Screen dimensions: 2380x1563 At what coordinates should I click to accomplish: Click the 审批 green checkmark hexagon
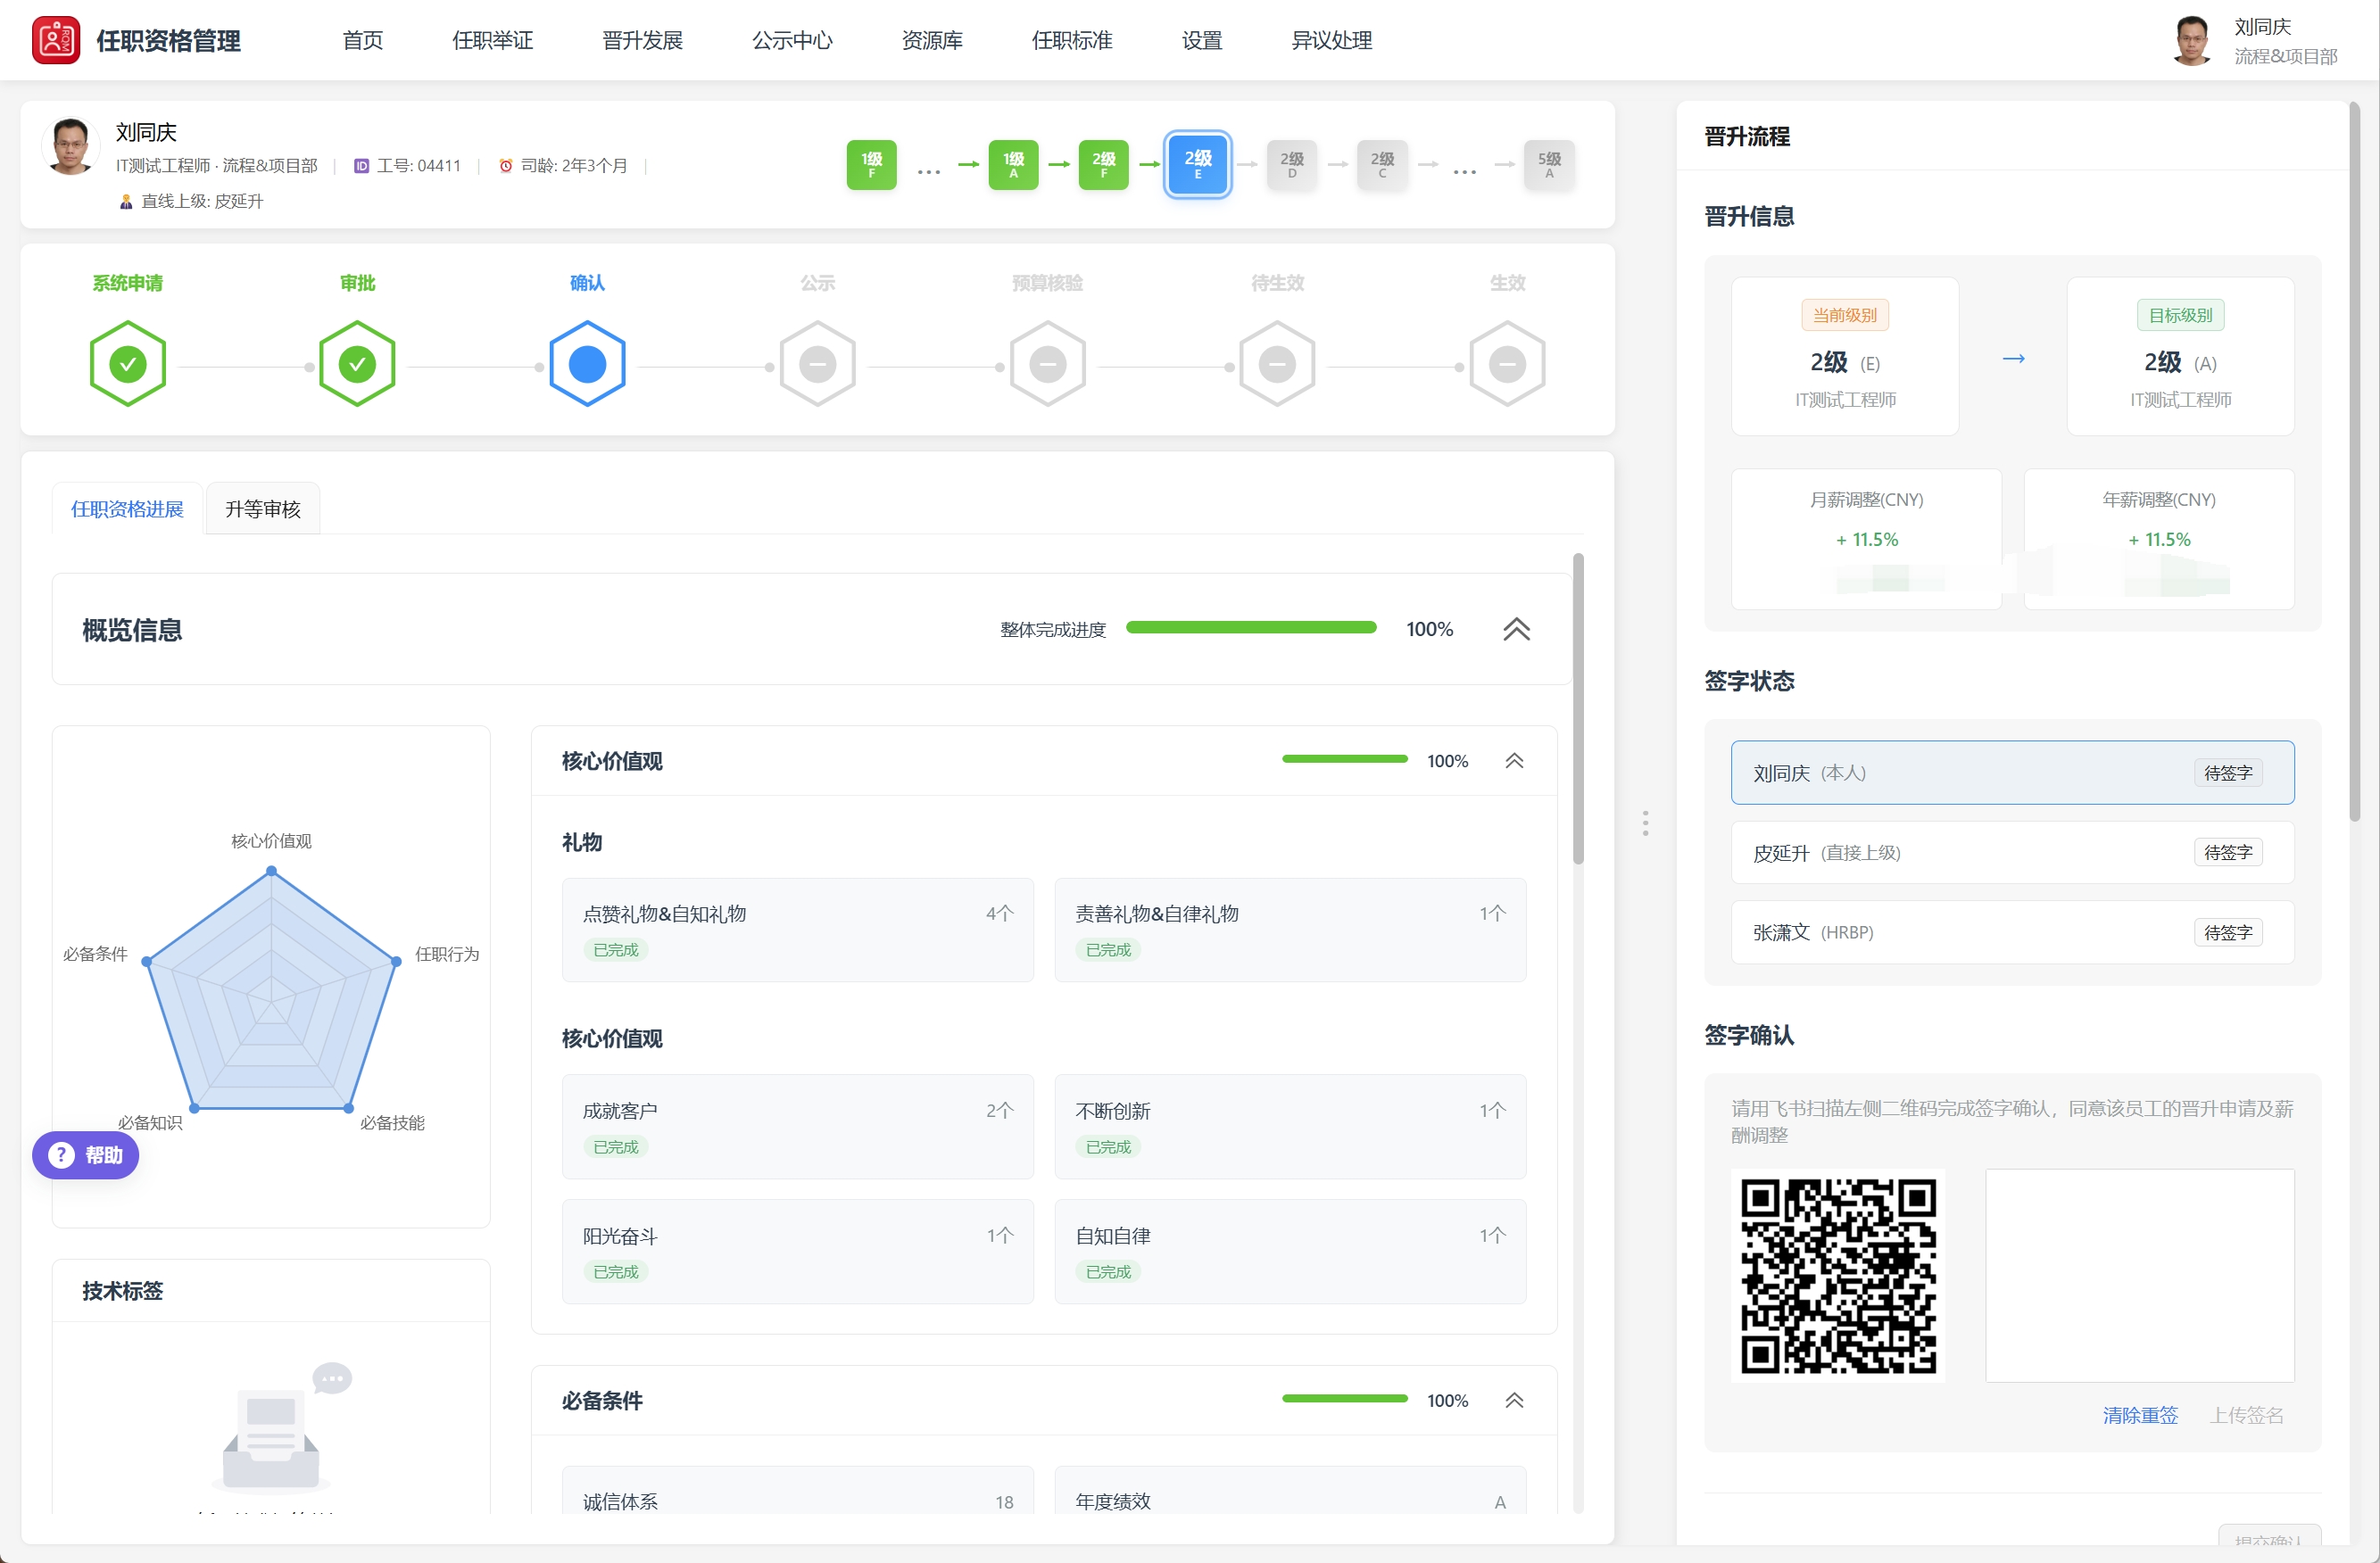click(x=357, y=364)
